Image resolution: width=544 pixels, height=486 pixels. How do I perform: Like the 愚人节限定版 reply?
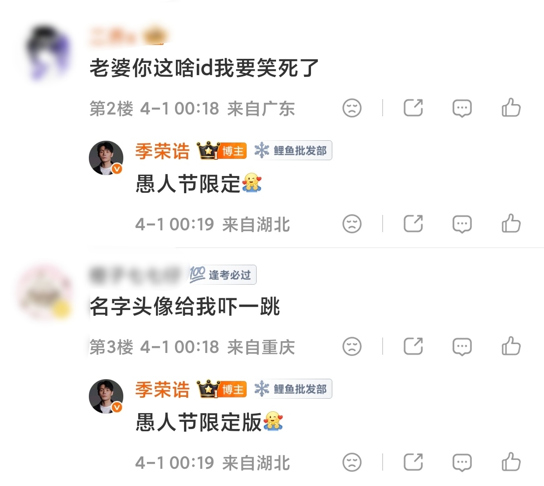(511, 462)
